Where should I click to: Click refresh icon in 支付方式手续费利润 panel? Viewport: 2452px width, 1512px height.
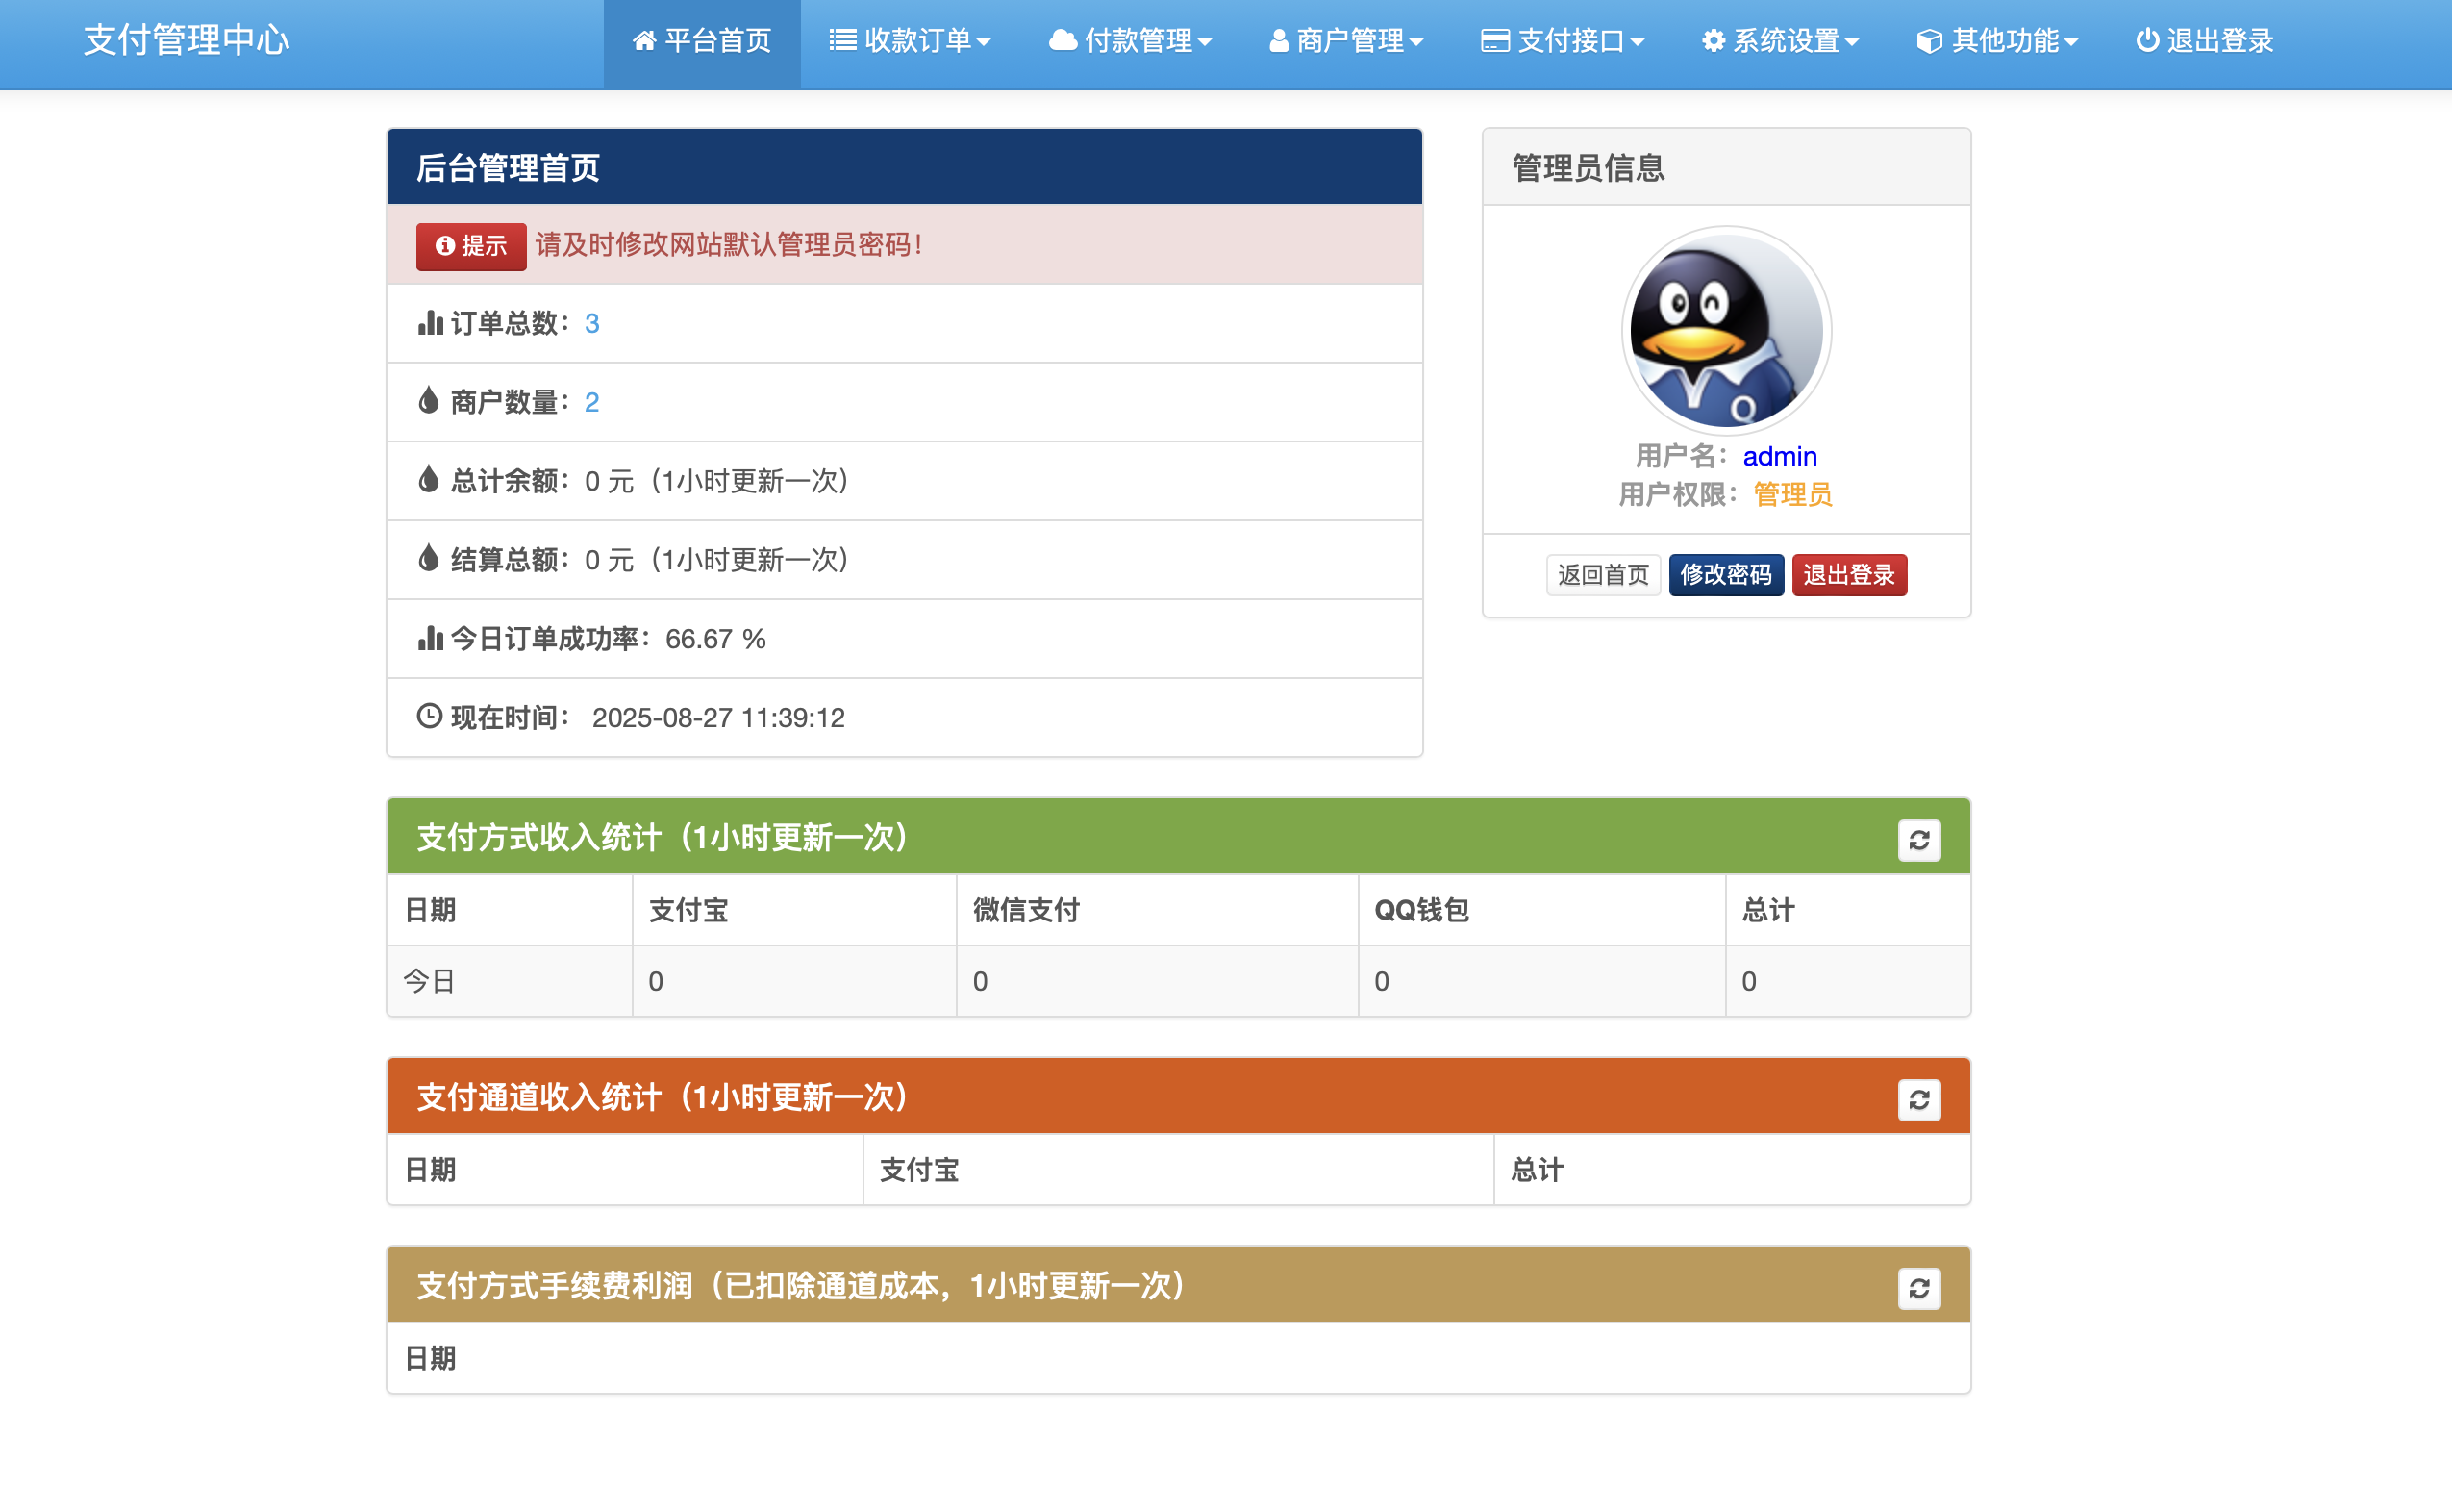(x=1918, y=1288)
